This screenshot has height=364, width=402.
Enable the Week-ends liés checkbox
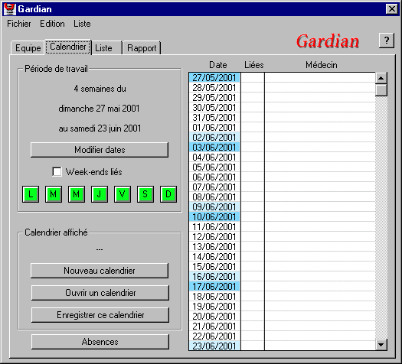click(57, 172)
